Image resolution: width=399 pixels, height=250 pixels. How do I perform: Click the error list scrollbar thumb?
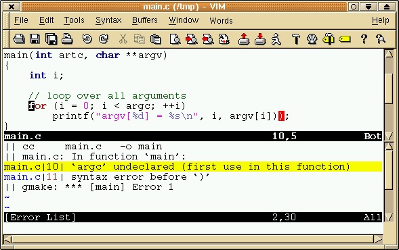389,170
